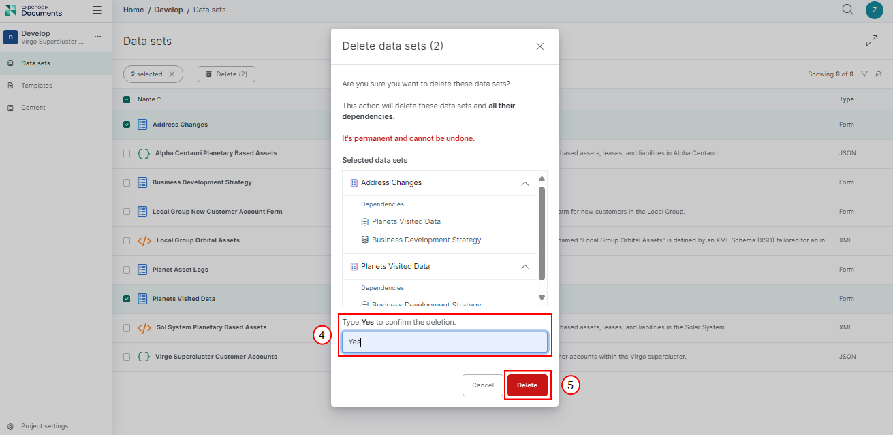Image resolution: width=893 pixels, height=435 pixels.
Task: Open the Develop project options ellipsis
Action: [97, 37]
